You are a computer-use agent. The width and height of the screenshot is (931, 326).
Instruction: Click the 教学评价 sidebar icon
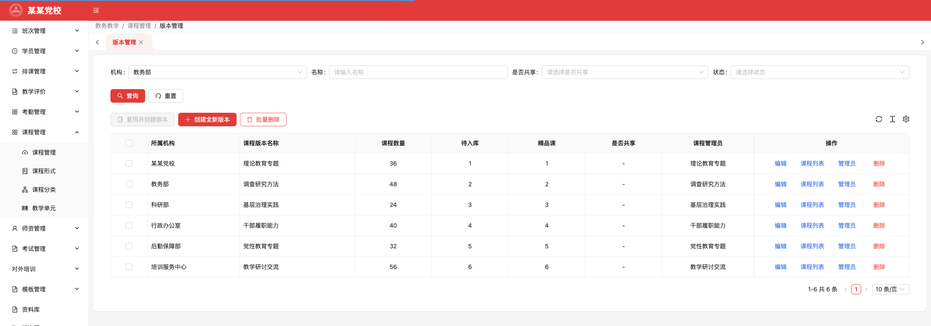pos(15,92)
